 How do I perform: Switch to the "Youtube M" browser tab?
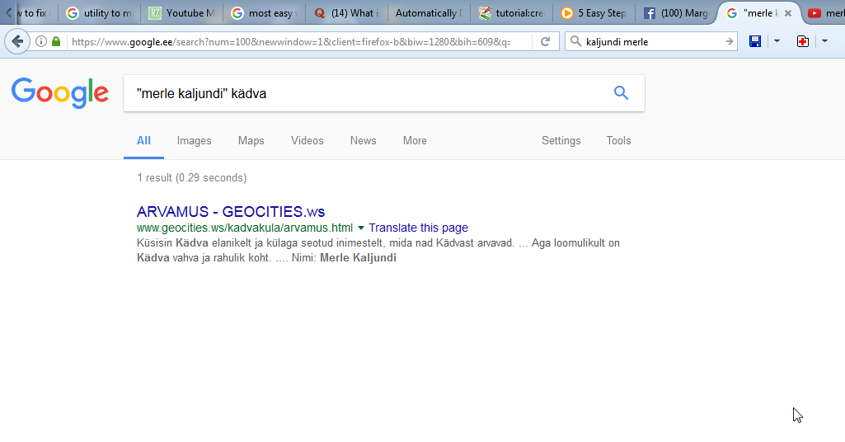click(x=184, y=13)
